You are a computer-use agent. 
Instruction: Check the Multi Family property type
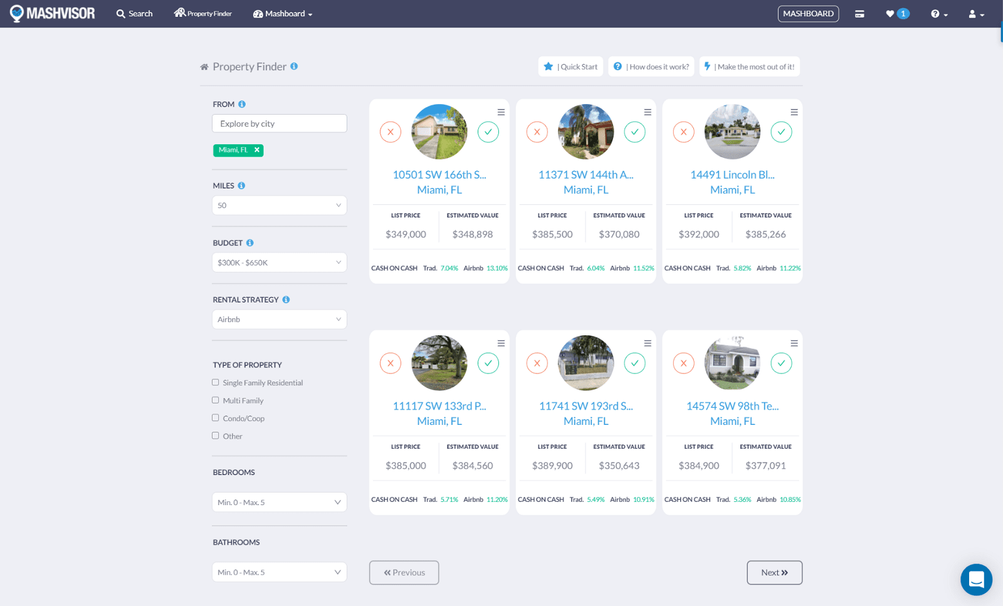pos(215,400)
